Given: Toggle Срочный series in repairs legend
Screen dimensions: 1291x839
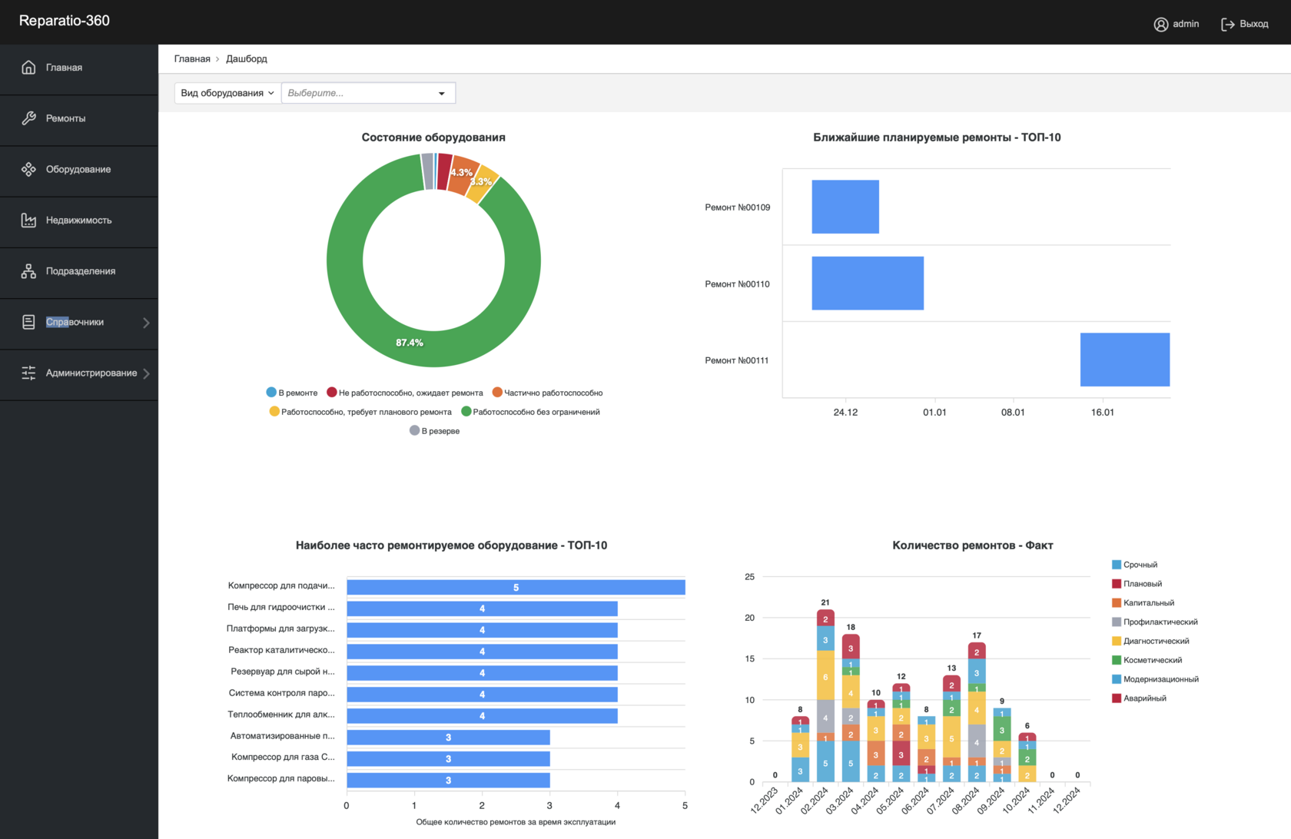Looking at the screenshot, I should (1134, 565).
